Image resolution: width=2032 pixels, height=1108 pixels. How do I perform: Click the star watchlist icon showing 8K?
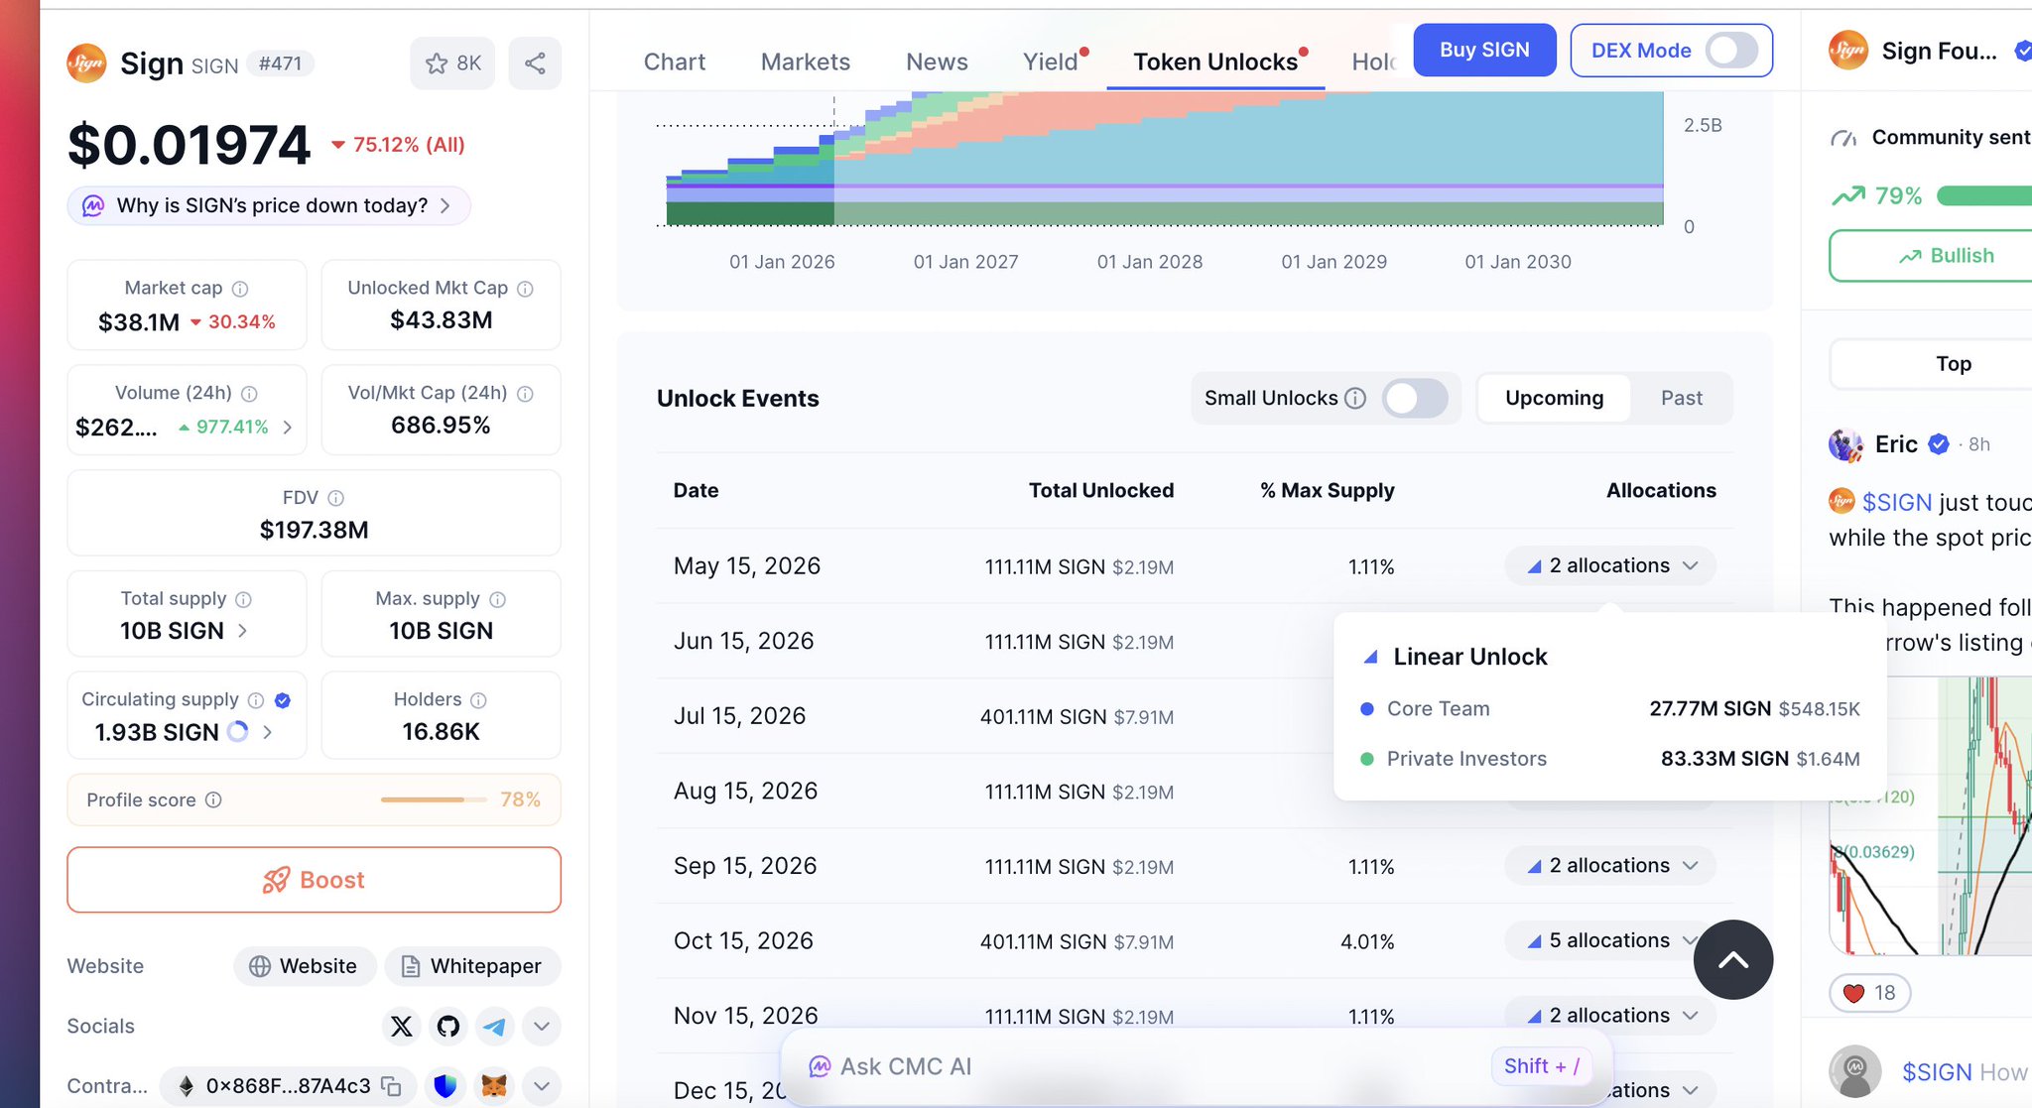[452, 63]
